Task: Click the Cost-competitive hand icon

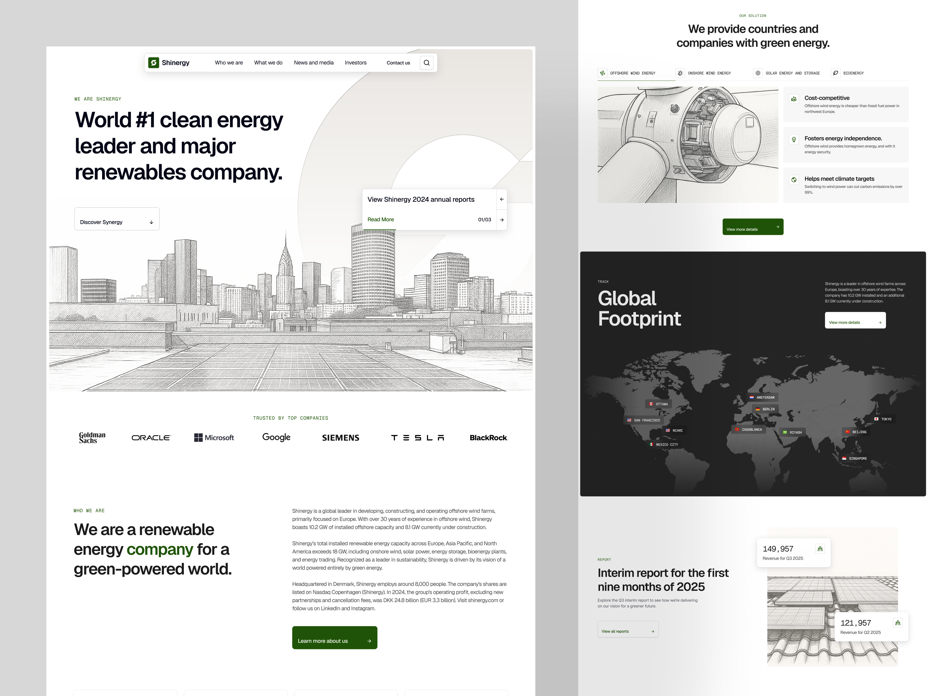Action: point(794,99)
